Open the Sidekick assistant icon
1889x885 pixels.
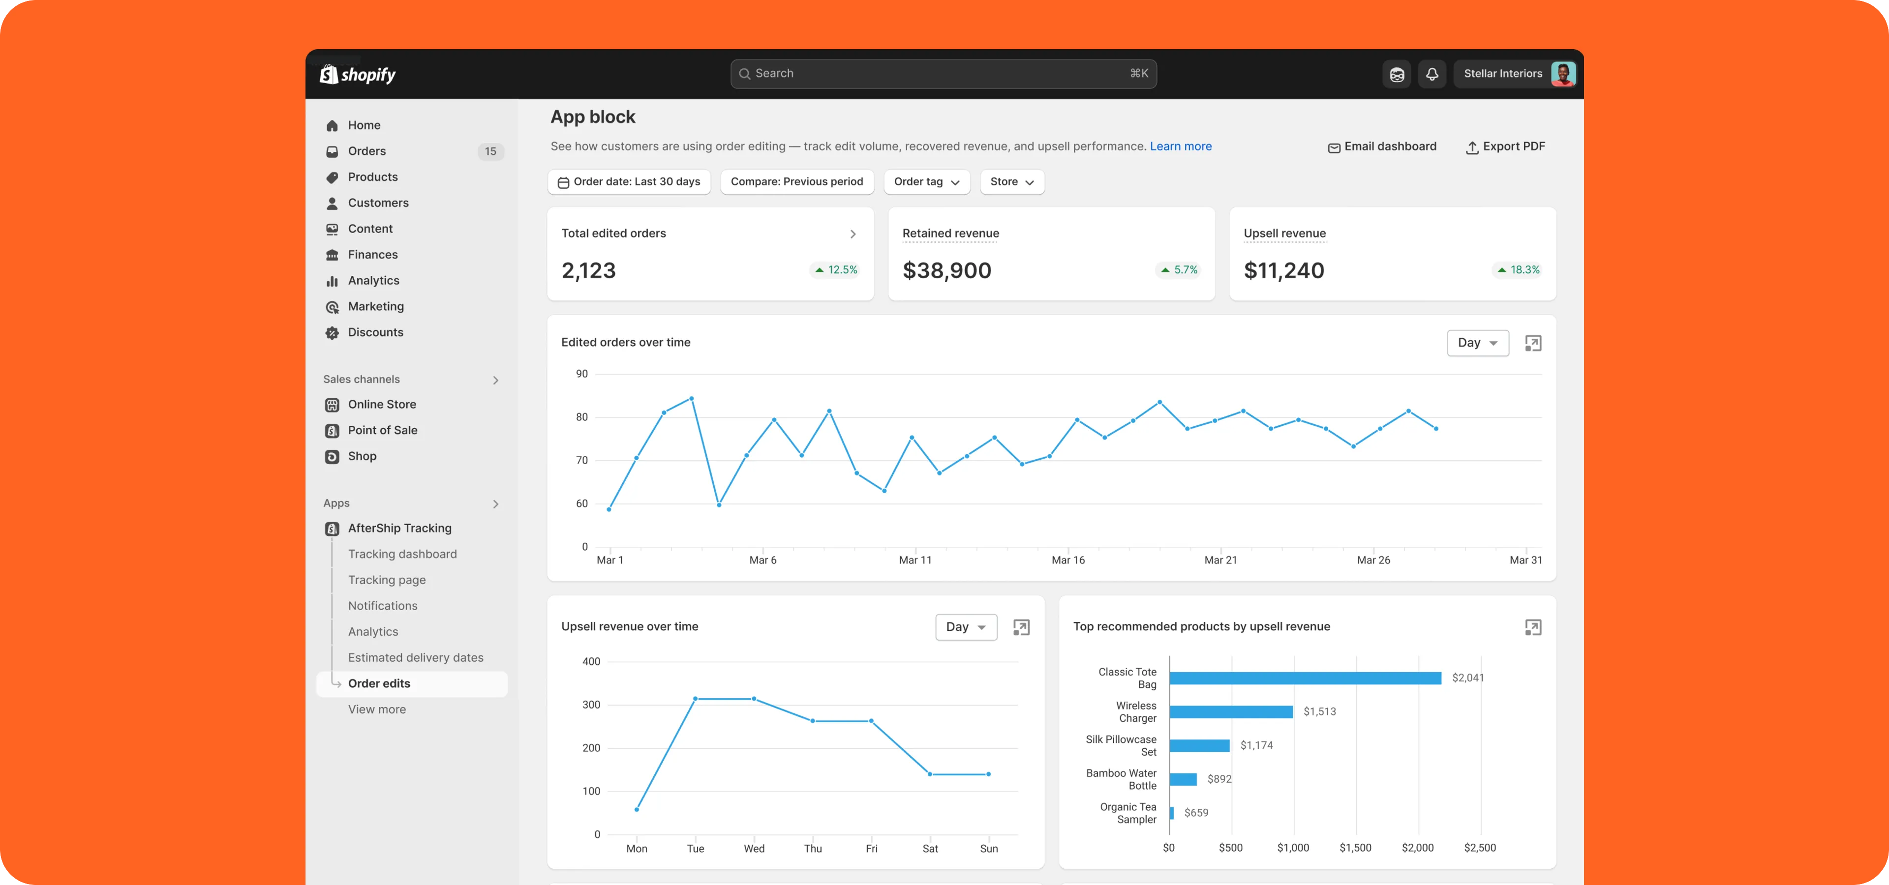[x=1396, y=74]
